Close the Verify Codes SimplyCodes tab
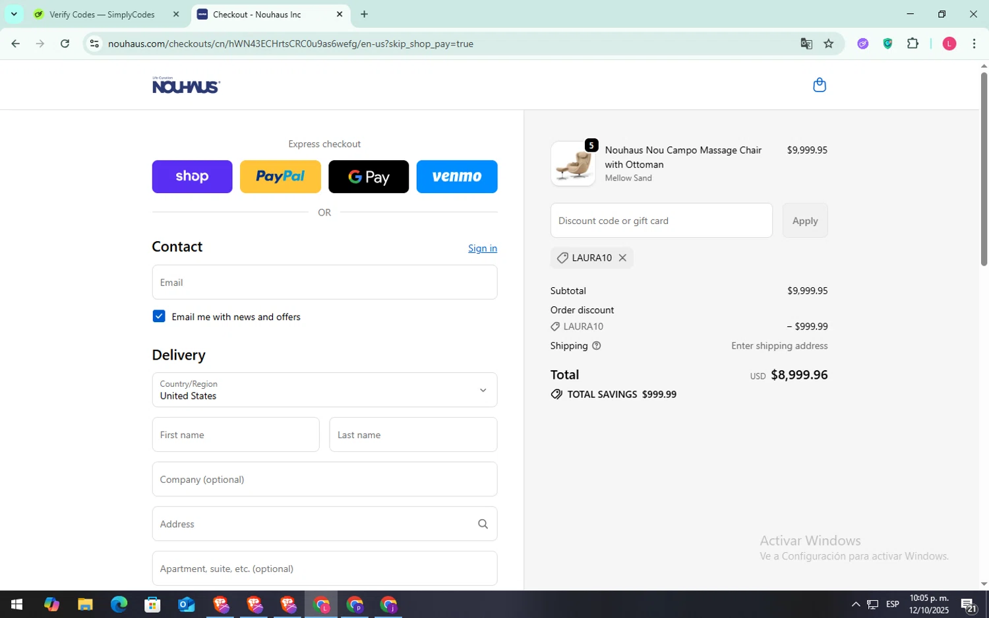This screenshot has height=618, width=989. (176, 14)
